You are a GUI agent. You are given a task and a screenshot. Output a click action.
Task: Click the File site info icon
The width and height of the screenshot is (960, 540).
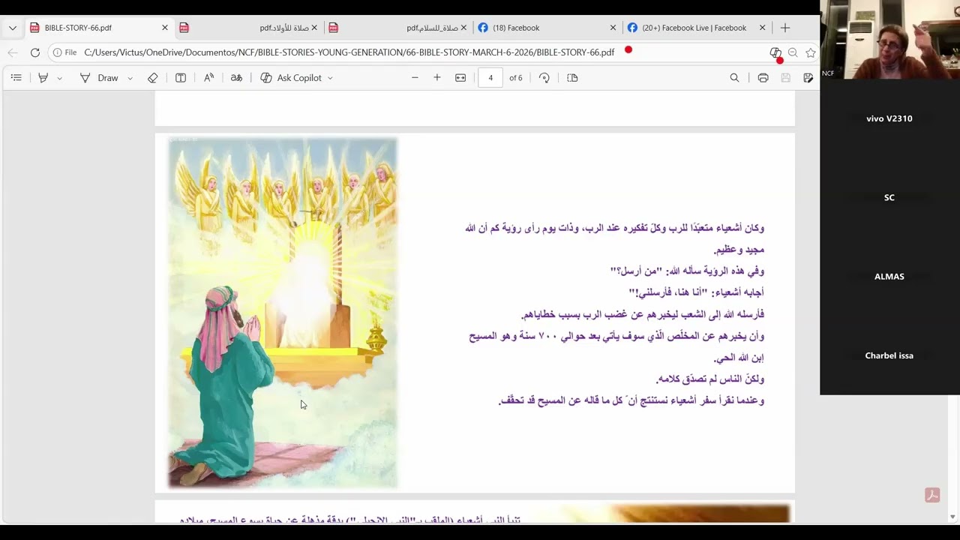(64, 52)
